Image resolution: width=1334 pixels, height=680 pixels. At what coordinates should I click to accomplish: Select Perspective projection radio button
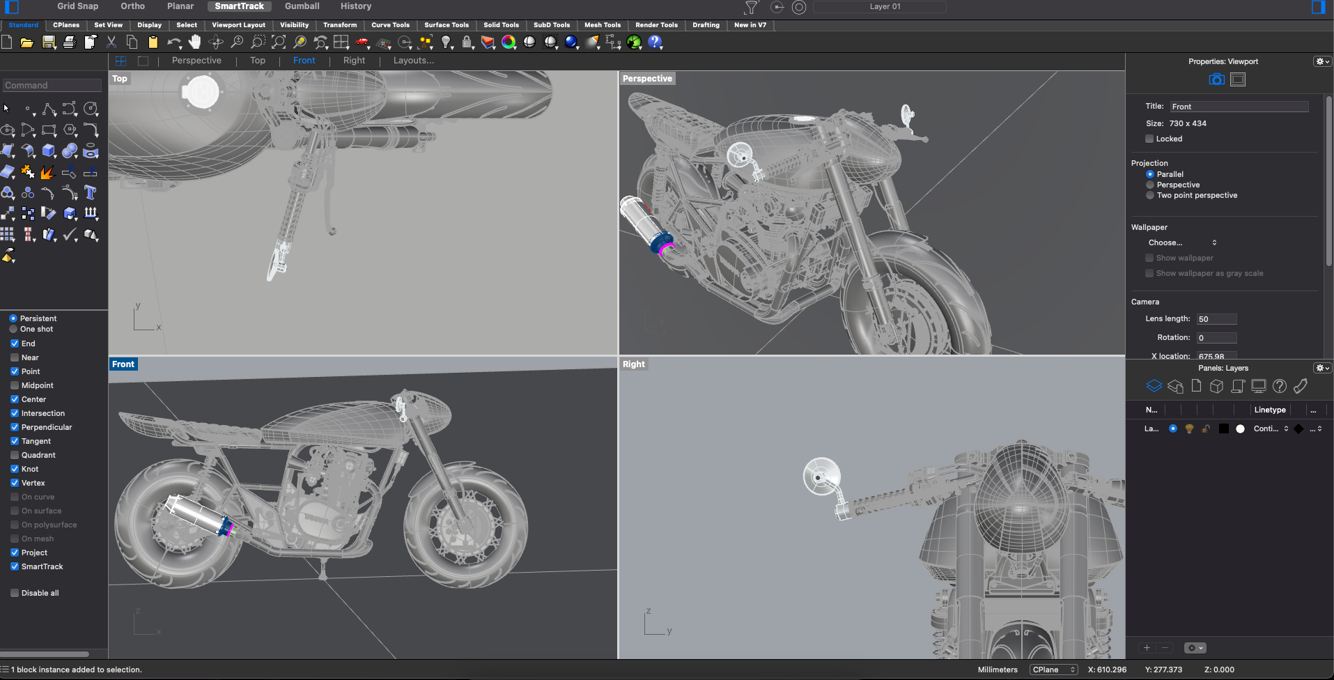[x=1150, y=185]
